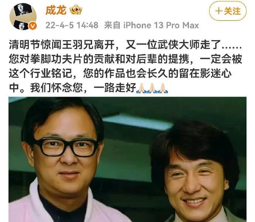Select the post line starting 清明节惊闻
The height and width of the screenshot is (222, 255).
coord(125,44)
